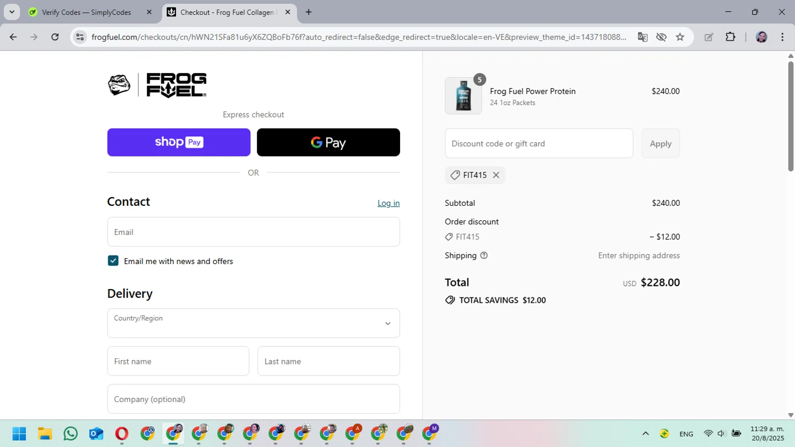Open the Chrome profile avatar
The image size is (795, 447).
pos(762,37)
